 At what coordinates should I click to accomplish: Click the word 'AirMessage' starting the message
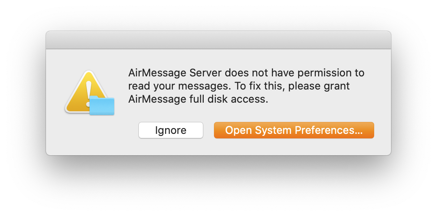pyautogui.click(x=157, y=73)
